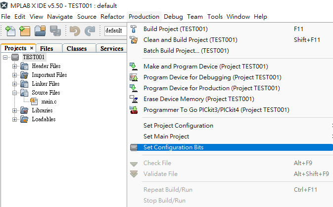The height and width of the screenshot is (207, 333).
Task: Close the Projects tab
Action: 32,48
